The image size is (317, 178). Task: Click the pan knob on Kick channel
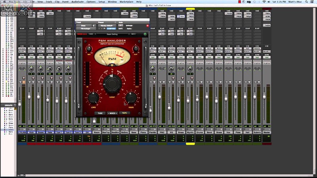pos(31,69)
